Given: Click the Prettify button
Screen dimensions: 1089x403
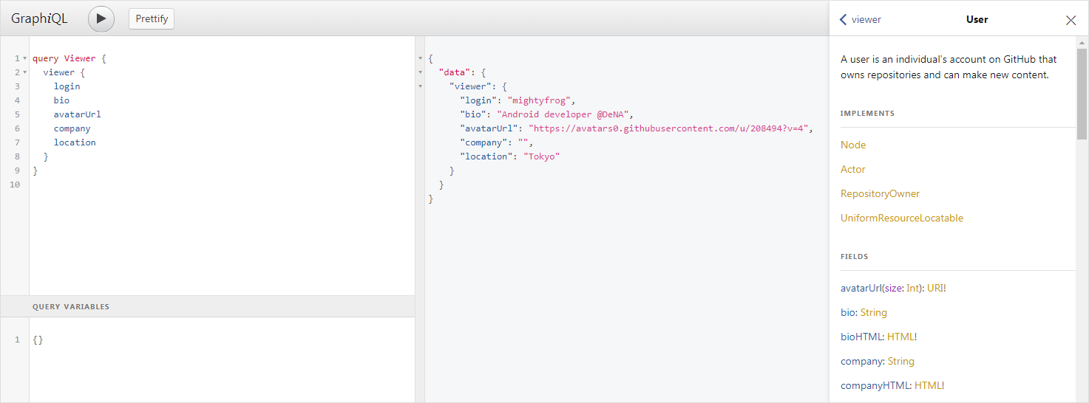Looking at the screenshot, I should click(152, 19).
